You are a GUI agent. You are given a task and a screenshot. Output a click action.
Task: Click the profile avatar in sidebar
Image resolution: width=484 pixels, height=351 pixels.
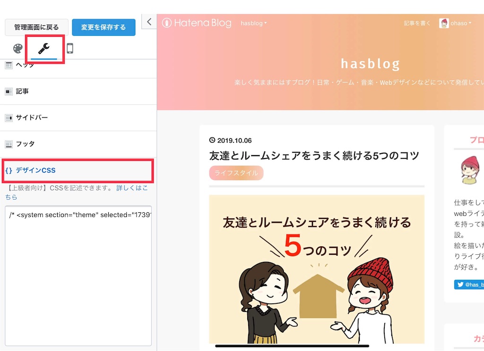click(x=469, y=170)
